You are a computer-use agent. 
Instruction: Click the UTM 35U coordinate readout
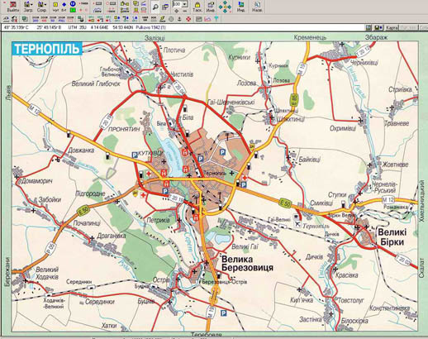tap(77, 27)
